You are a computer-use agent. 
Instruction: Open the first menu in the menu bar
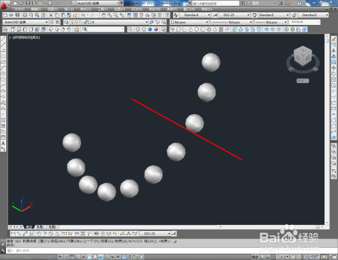20,9
